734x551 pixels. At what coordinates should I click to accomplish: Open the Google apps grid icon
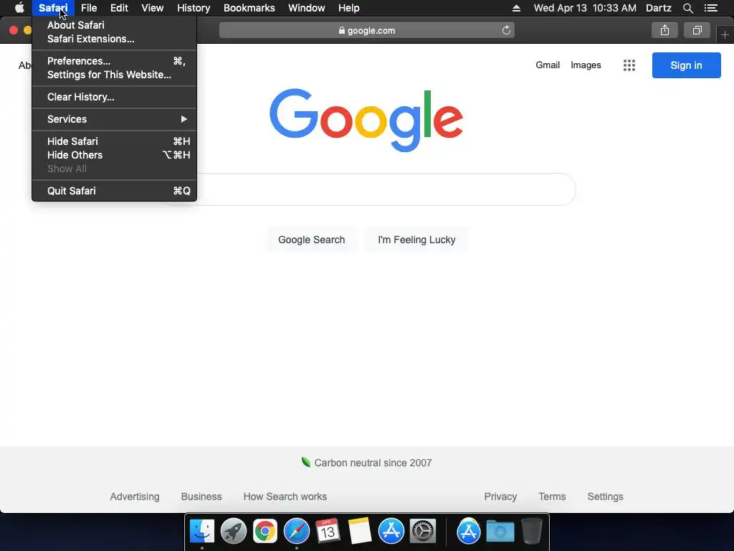coord(629,65)
